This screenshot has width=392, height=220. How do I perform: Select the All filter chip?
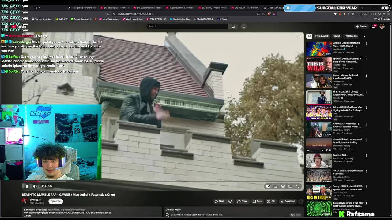(x=309, y=36)
